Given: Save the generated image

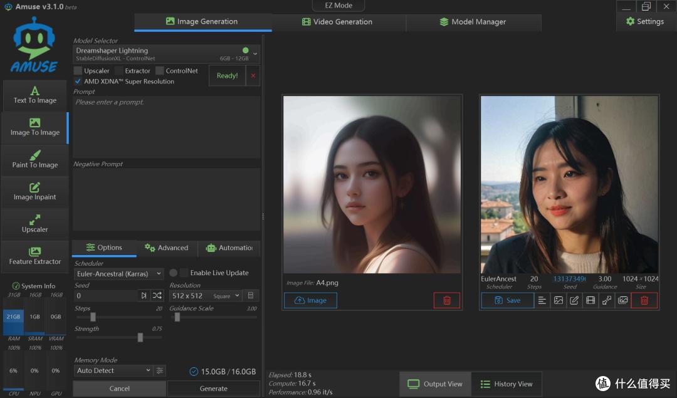Looking at the screenshot, I should point(507,300).
